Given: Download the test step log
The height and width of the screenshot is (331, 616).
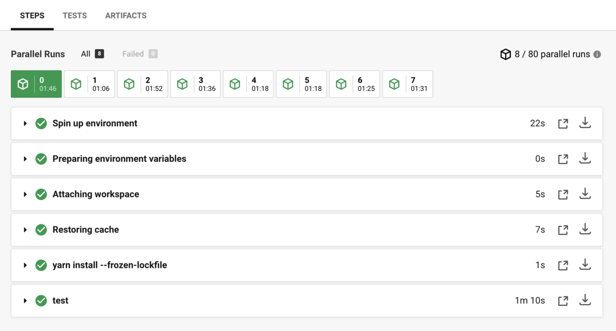Looking at the screenshot, I should tap(585, 300).
